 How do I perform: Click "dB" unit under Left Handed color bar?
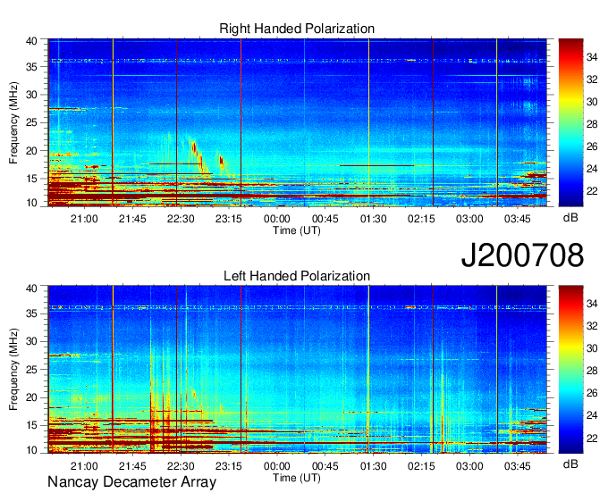[570, 464]
